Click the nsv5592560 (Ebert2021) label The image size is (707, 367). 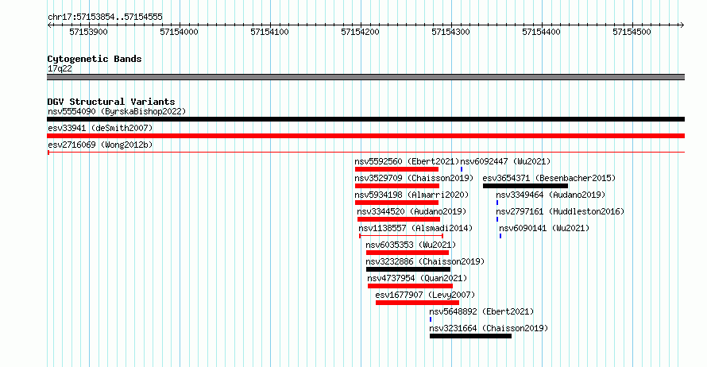click(x=407, y=161)
